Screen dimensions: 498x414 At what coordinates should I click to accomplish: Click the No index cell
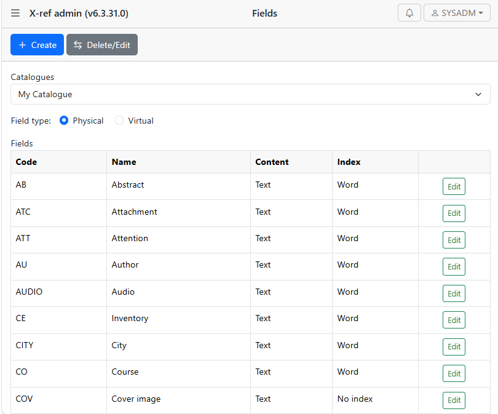[x=375, y=400]
